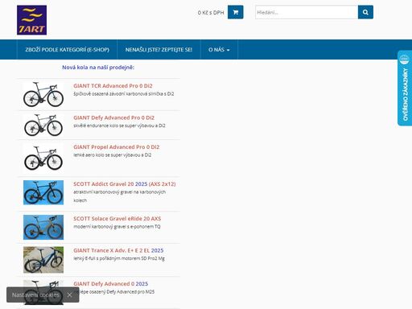Click the SCOTT Solace Gravel eRide thumbnail

click(x=43, y=227)
